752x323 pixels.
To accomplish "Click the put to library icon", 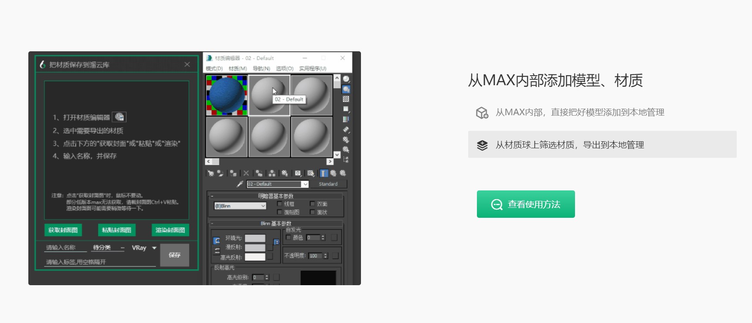I will [284, 173].
